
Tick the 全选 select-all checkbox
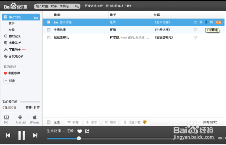pyautogui.click(x=49, y=122)
